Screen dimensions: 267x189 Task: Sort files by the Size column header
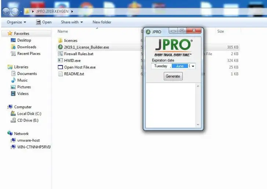point(220,31)
